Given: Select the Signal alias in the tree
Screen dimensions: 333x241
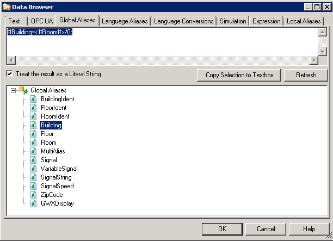Looking at the screenshot, I should tap(48, 160).
